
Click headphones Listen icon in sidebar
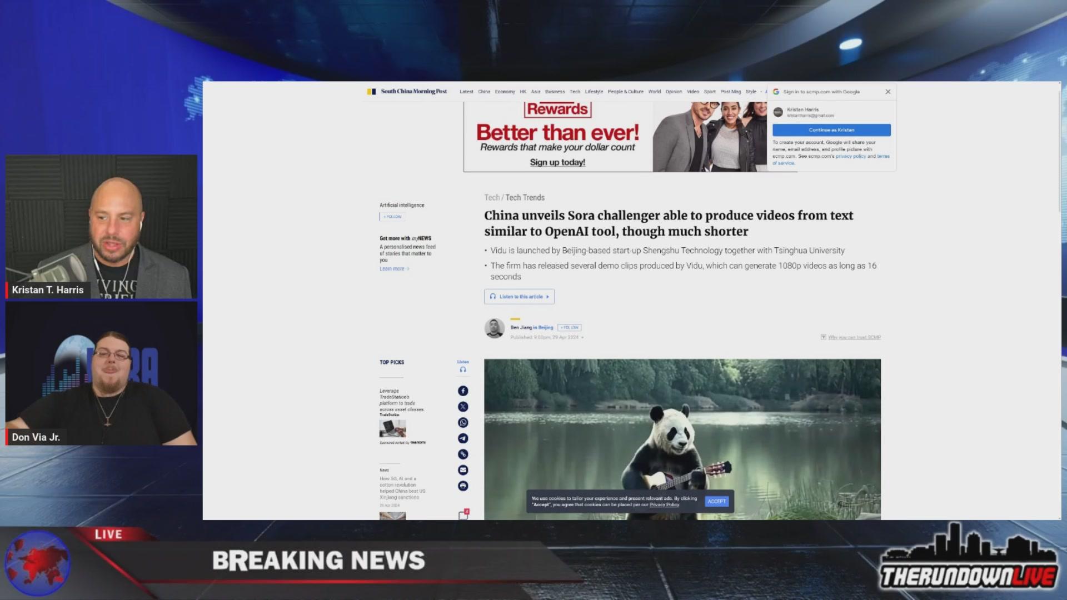tap(463, 369)
